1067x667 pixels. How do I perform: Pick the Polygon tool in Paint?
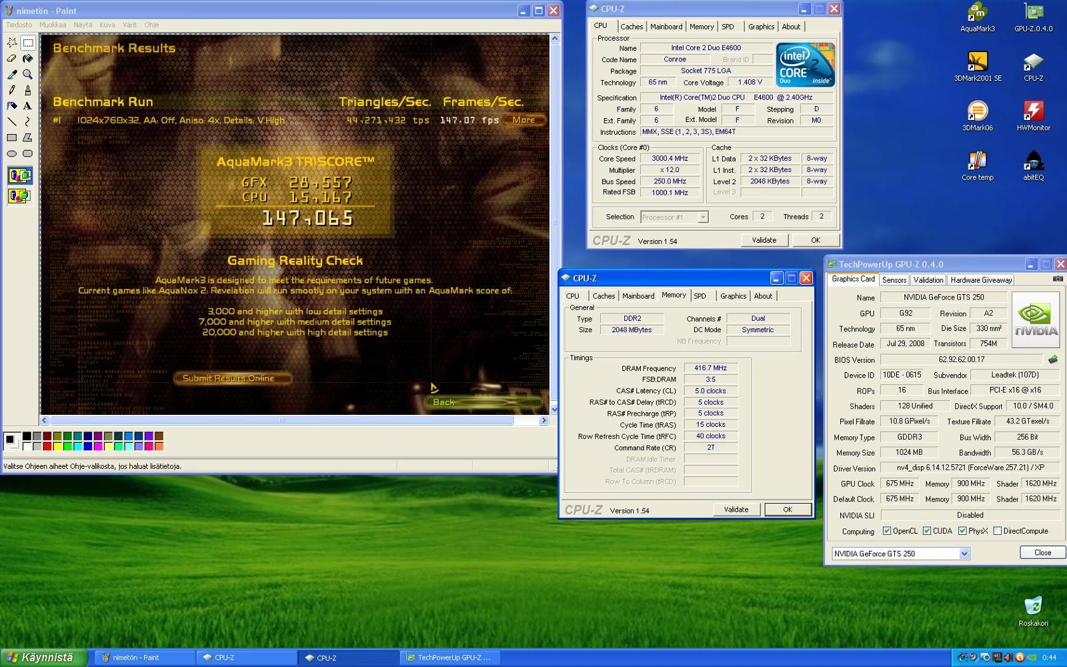[28, 137]
